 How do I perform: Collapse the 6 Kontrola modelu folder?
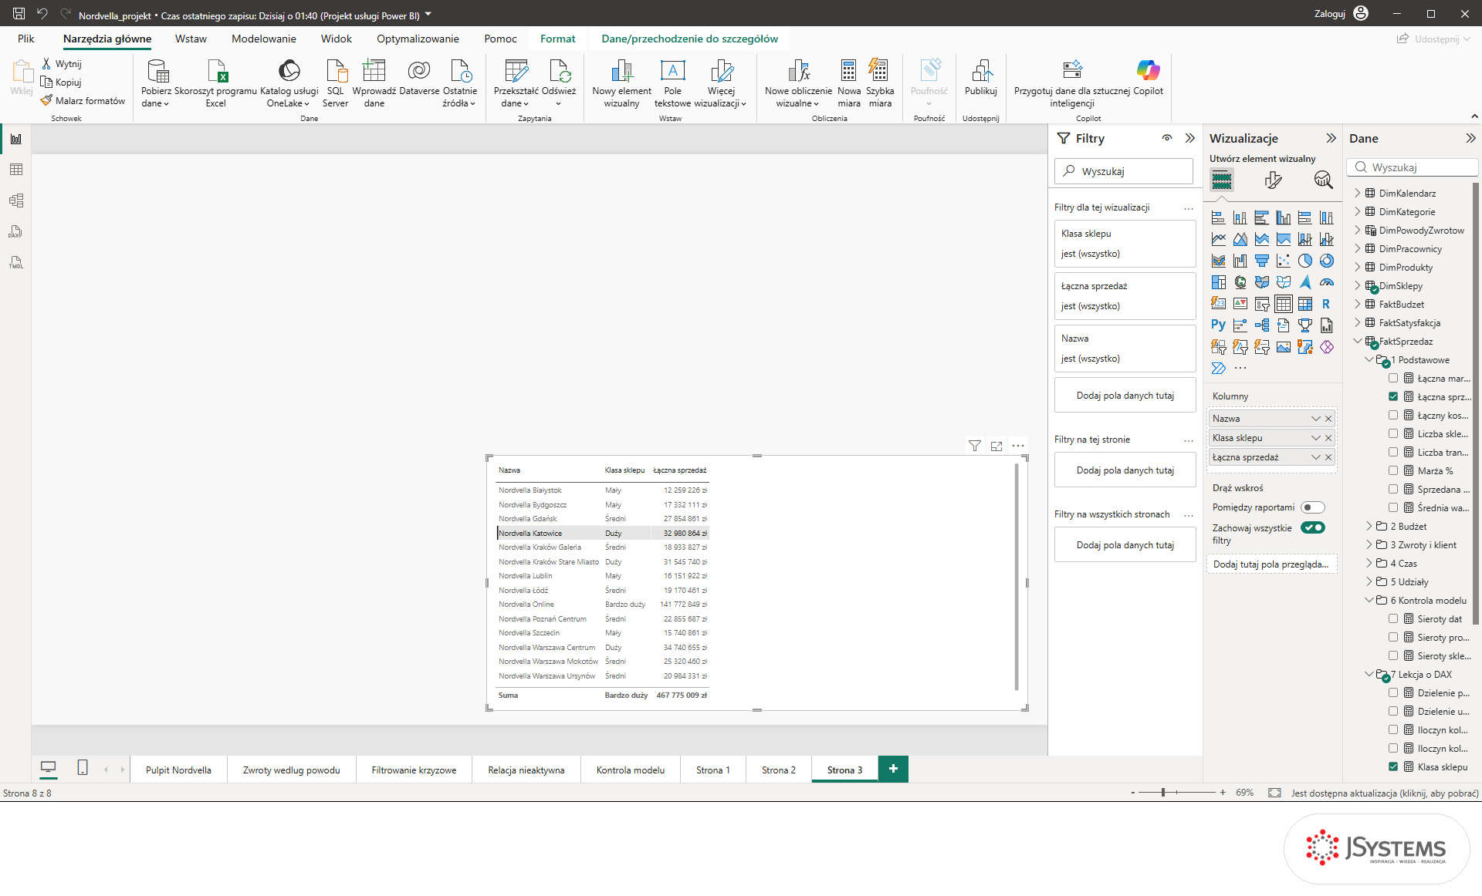click(x=1369, y=600)
